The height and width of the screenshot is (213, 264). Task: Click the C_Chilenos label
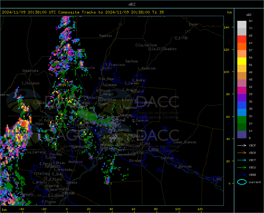click(x=31, y=83)
